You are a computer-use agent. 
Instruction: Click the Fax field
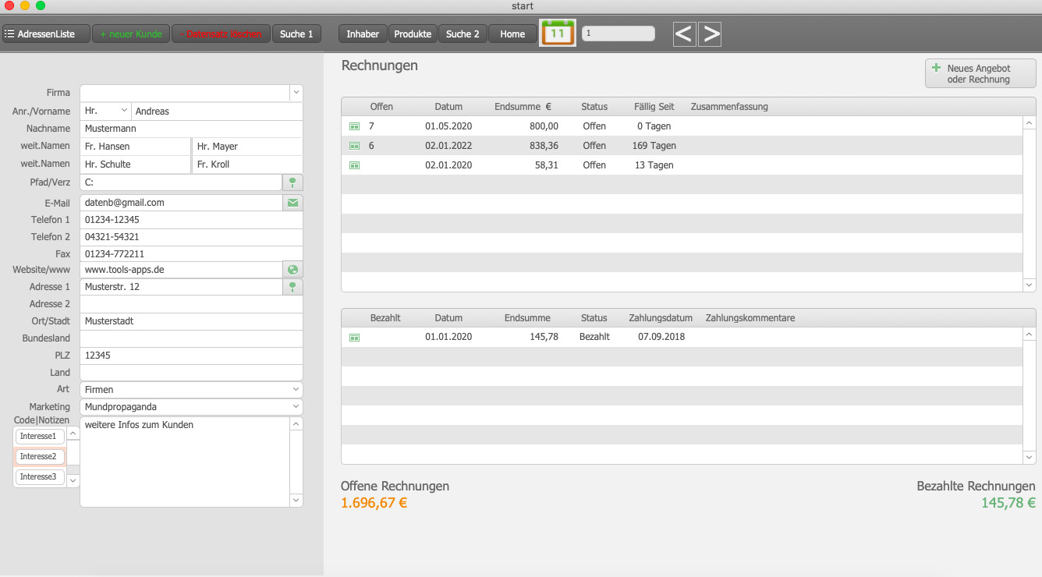tap(191, 254)
